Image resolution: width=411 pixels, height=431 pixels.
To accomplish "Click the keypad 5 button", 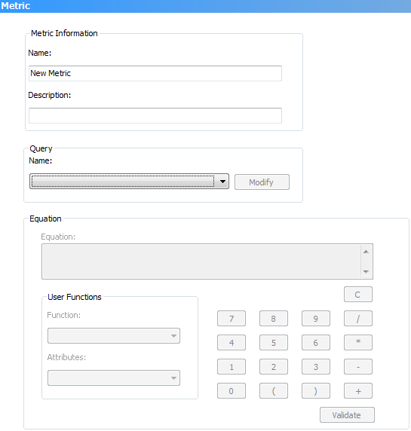I will [x=274, y=343].
